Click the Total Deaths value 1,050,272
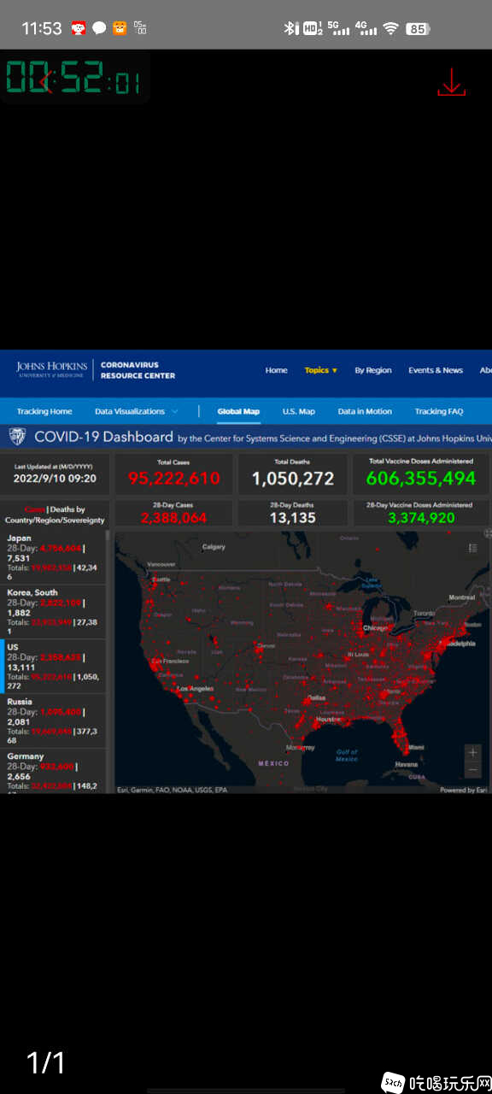Image resolution: width=492 pixels, height=1094 pixels. click(293, 479)
